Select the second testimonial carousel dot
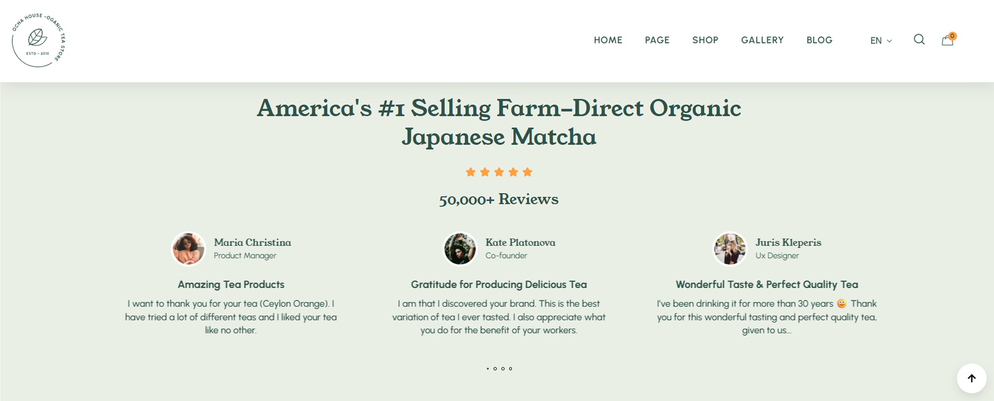The image size is (994, 401). click(x=495, y=369)
